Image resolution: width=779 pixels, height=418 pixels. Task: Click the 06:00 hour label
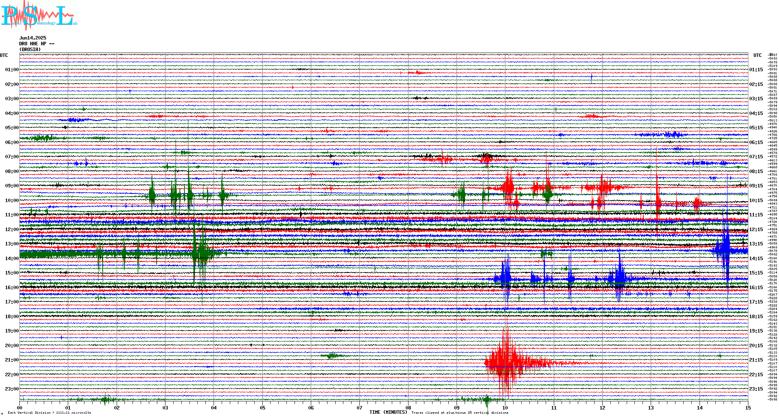(12, 142)
